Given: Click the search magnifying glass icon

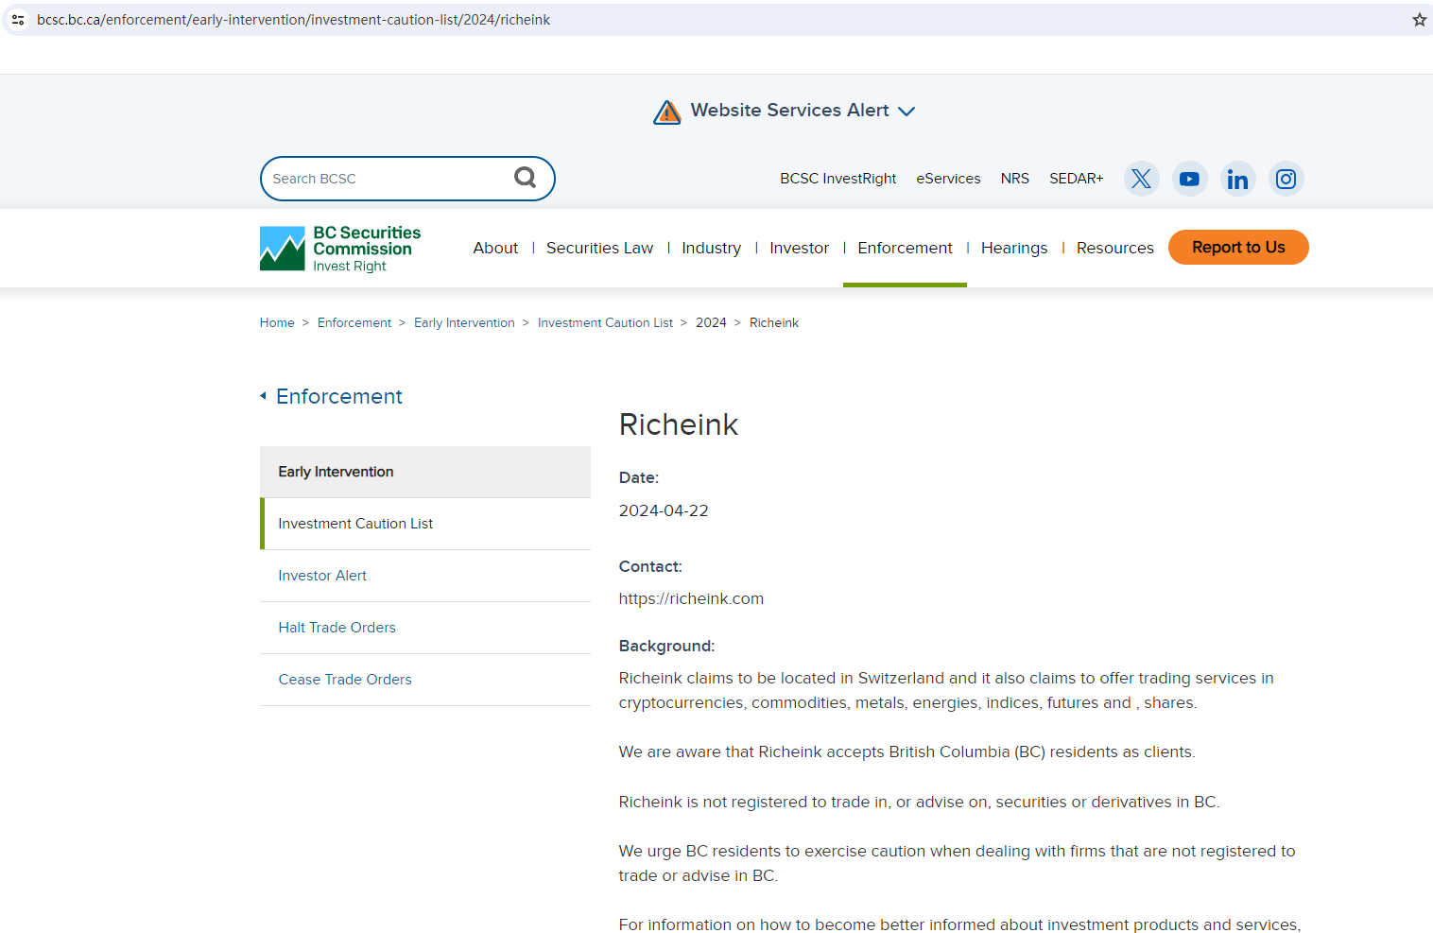Looking at the screenshot, I should point(525,178).
